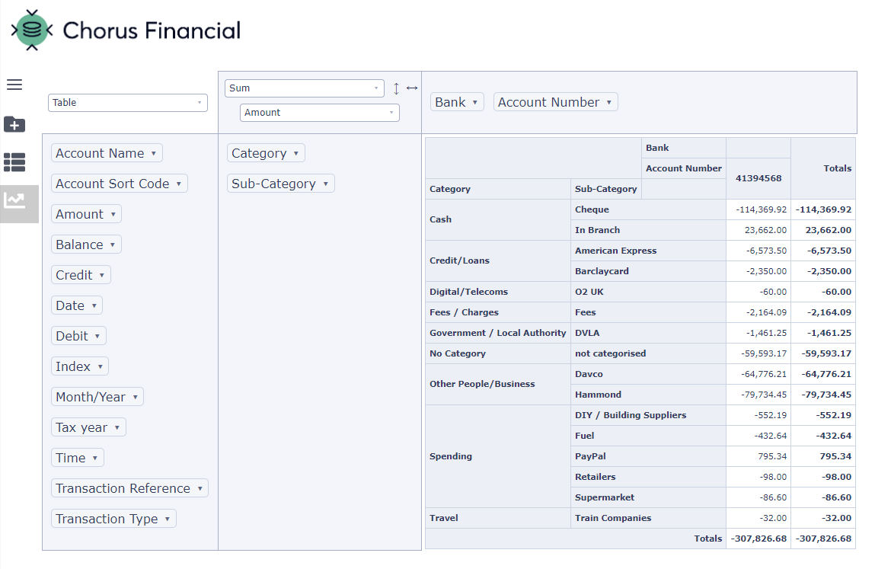Screen dimensions: 875x569
Task: Click the Chorus Financial logo
Action: pos(126,30)
